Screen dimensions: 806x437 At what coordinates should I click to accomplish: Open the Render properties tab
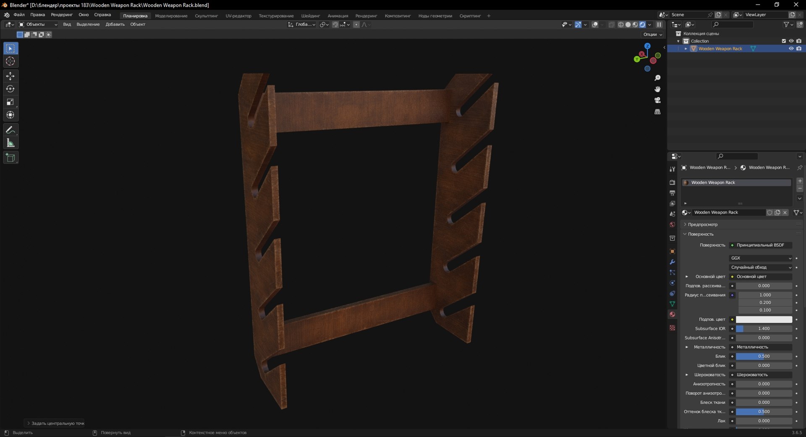click(x=672, y=182)
